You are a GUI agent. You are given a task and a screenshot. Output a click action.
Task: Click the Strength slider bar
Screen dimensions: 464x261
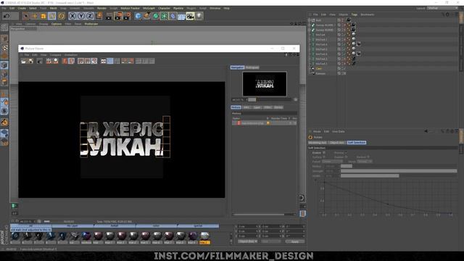pyautogui.click(x=399, y=171)
